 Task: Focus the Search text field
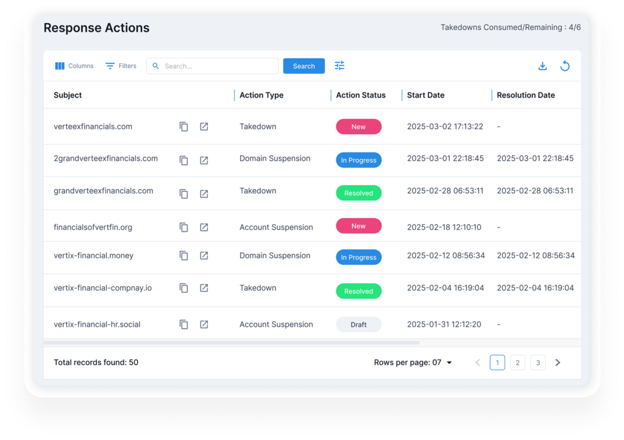(212, 66)
